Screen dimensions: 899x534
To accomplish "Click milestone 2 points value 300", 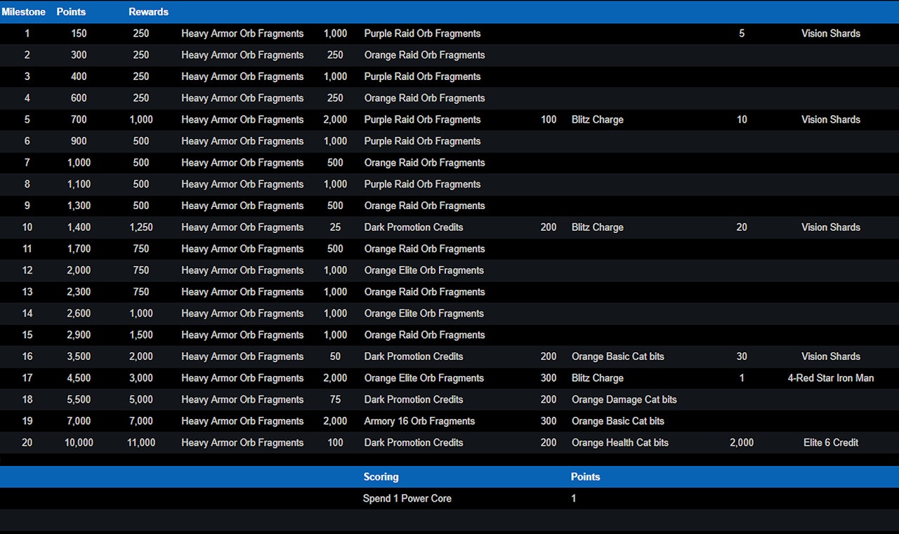I will click(x=79, y=55).
